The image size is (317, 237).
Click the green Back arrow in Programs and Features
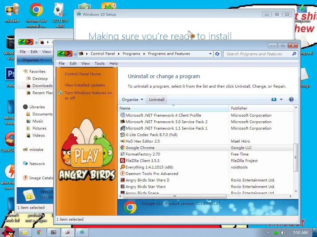click(x=61, y=54)
